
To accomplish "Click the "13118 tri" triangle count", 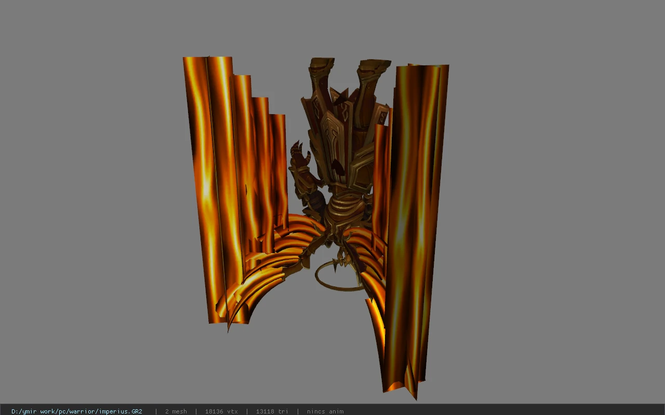I will click(272, 411).
